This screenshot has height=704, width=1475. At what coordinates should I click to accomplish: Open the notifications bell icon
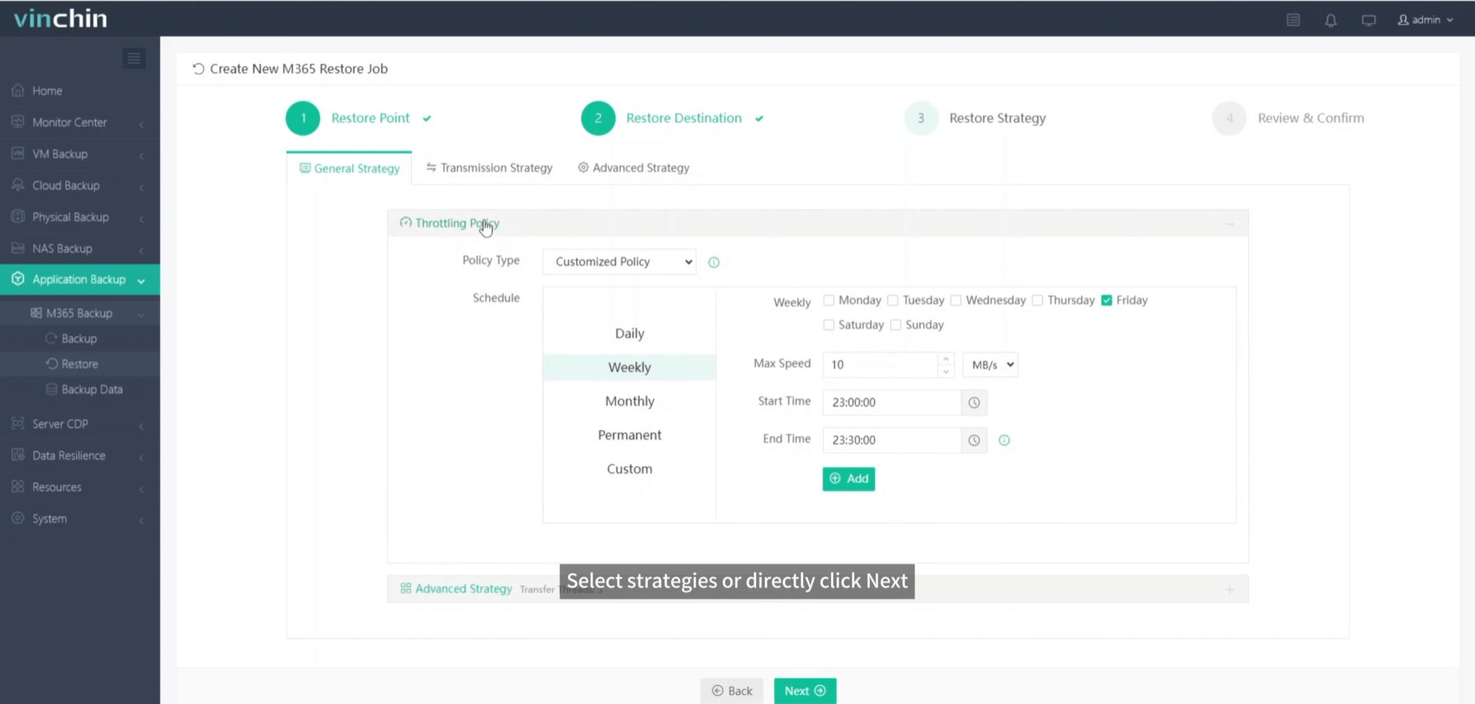click(x=1331, y=20)
